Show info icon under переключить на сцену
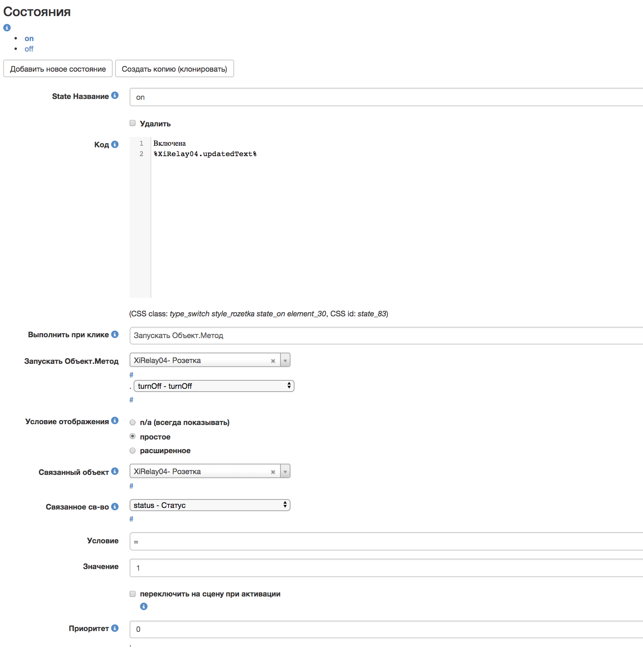The image size is (643, 652). 144,607
